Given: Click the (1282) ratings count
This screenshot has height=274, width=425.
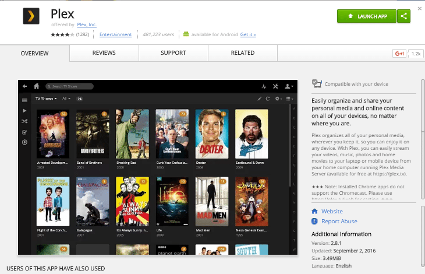Looking at the screenshot, I should (83, 34).
